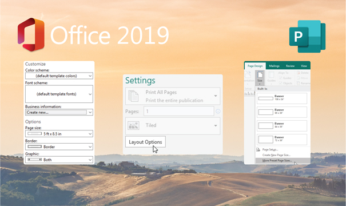This screenshot has width=346, height=206.
Task: Click the Size page icon in ribbon
Action: point(260,78)
